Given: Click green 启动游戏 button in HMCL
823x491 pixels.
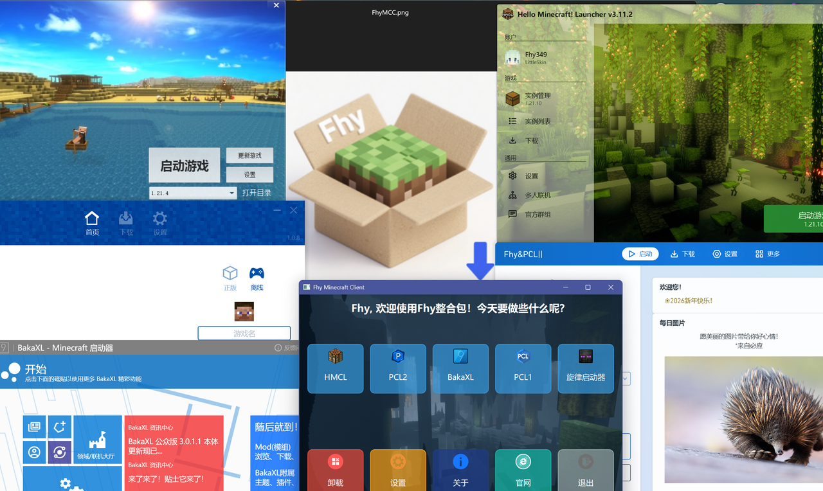Looking at the screenshot, I should [793, 219].
